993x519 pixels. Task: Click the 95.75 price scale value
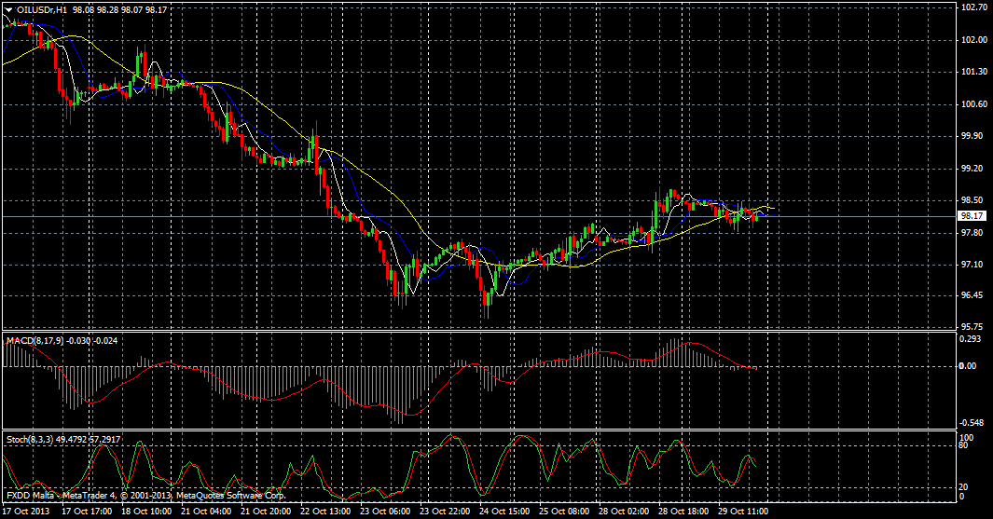point(973,327)
